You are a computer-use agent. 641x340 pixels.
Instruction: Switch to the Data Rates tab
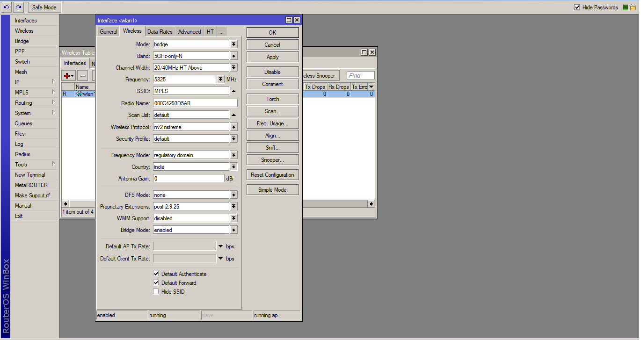click(160, 32)
